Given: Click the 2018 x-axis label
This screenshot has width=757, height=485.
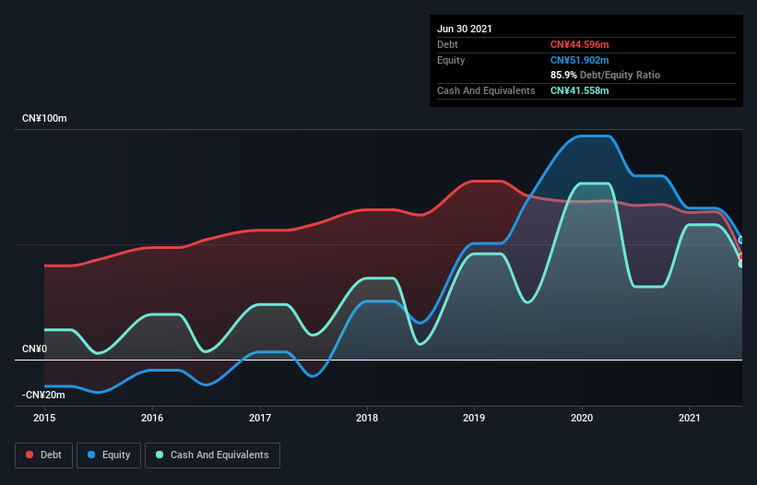Looking at the screenshot, I should pyautogui.click(x=367, y=418).
